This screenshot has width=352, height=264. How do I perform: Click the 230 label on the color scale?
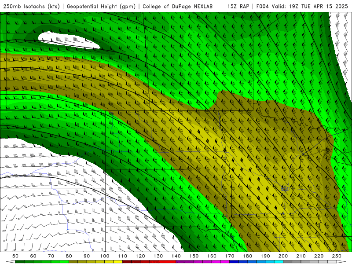tap(337, 256)
